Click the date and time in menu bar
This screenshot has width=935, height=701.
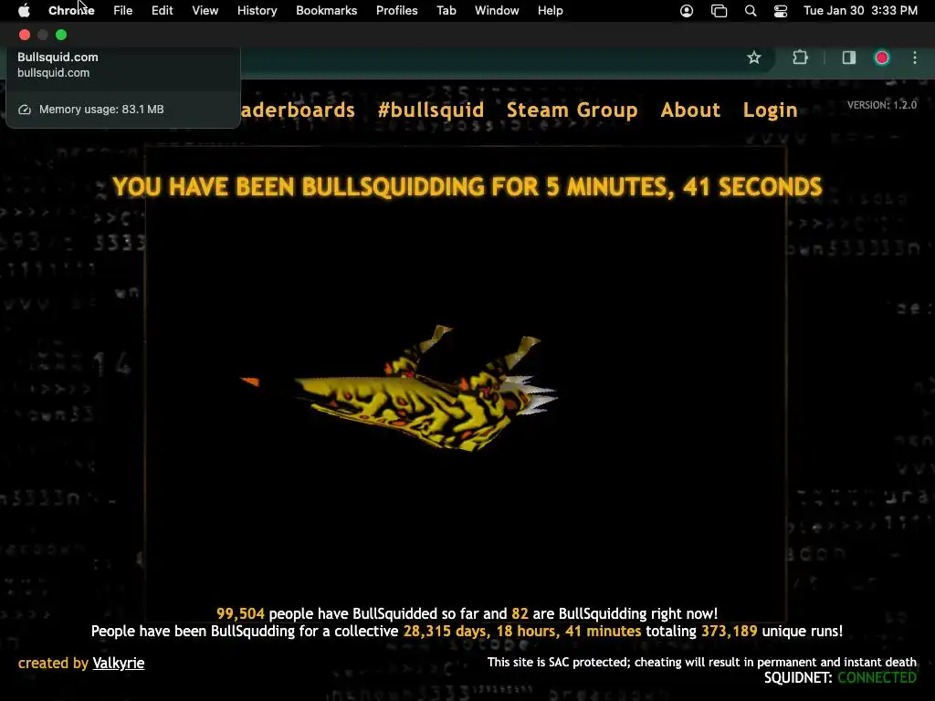point(860,11)
